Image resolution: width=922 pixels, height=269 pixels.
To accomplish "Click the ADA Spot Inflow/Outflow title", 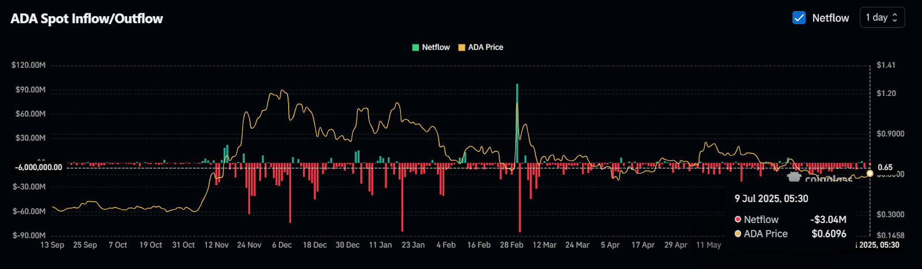I will pos(87,19).
